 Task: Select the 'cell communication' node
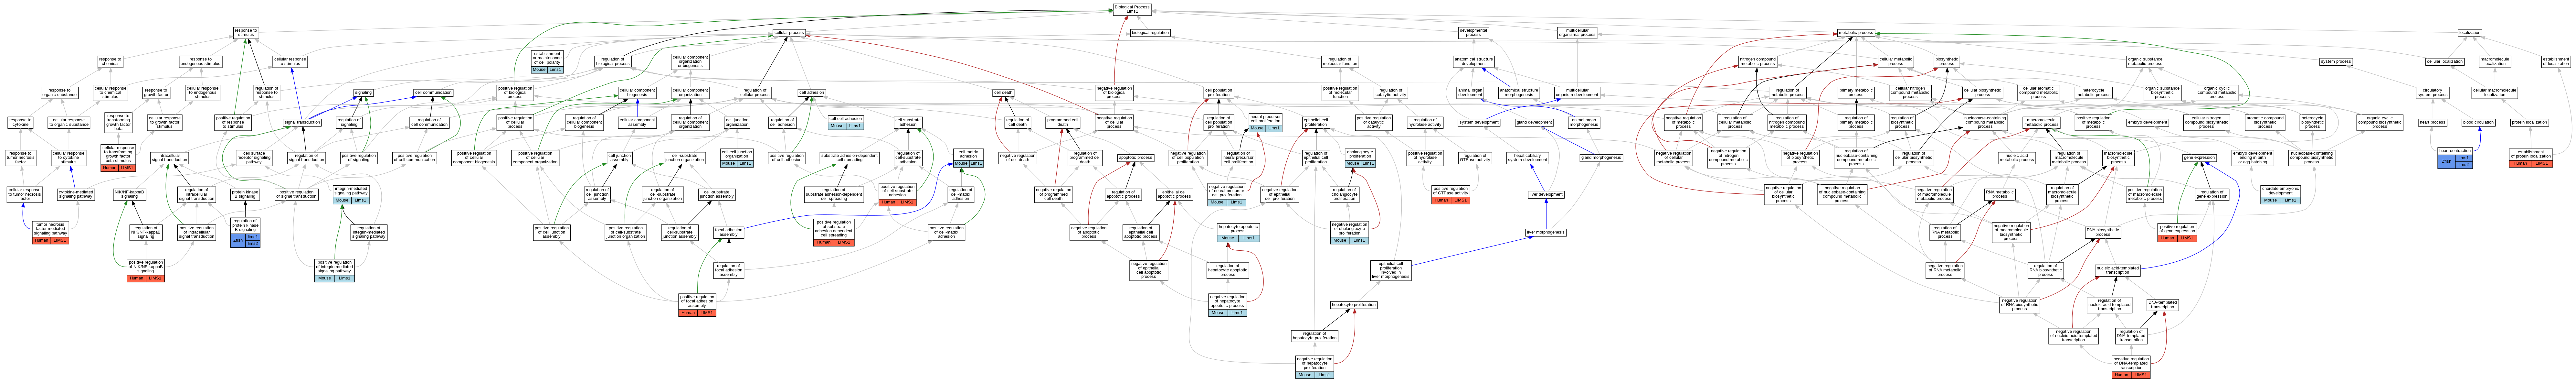433,93
